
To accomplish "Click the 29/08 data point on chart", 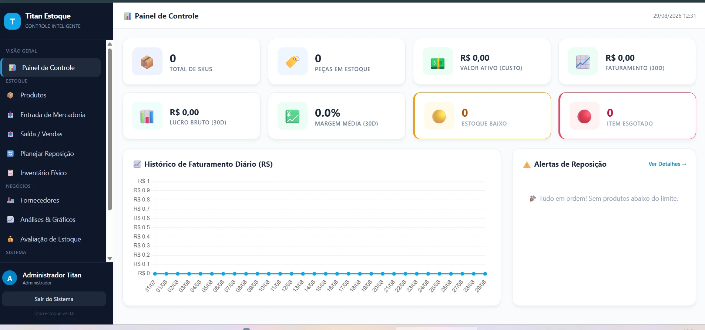I will (x=485, y=274).
